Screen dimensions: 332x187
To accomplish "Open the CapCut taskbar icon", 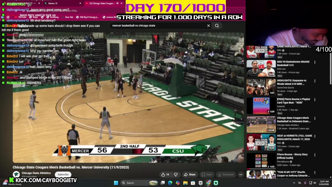I will click(200, 183).
